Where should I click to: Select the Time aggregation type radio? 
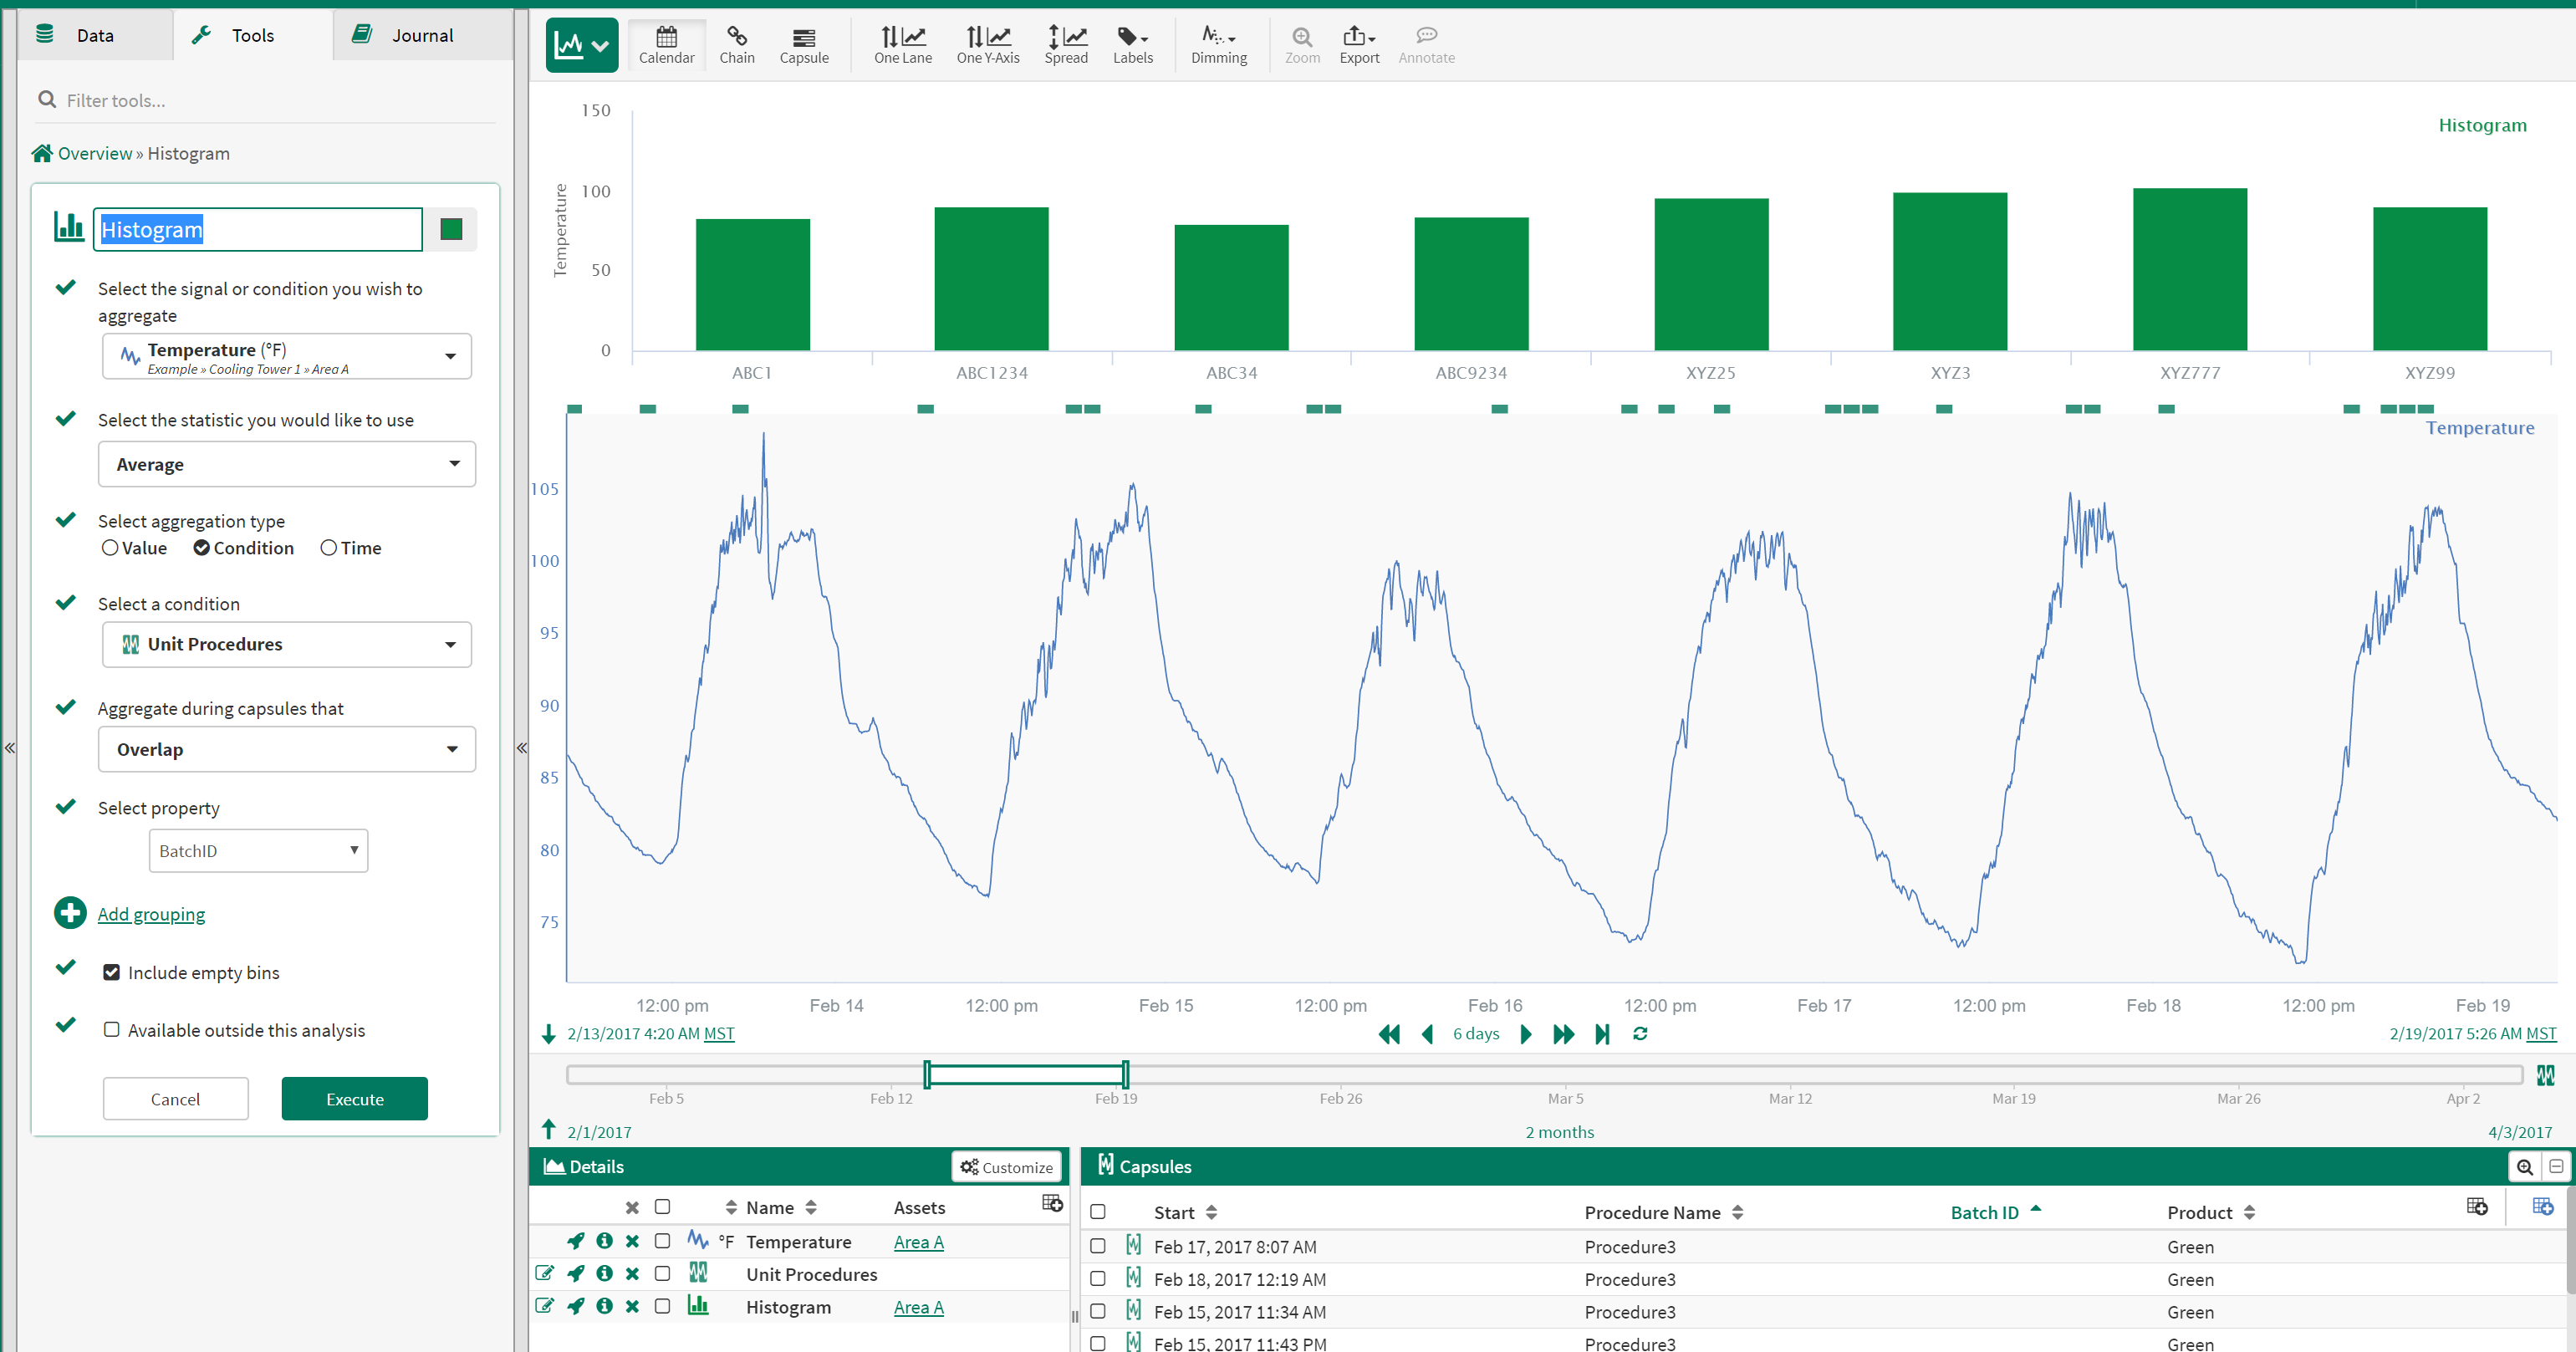(329, 548)
